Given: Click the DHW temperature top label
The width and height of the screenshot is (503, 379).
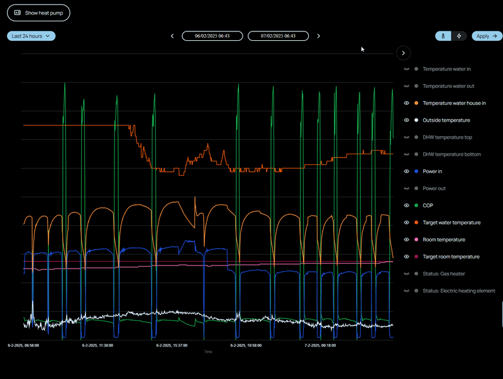Looking at the screenshot, I should 447,137.
